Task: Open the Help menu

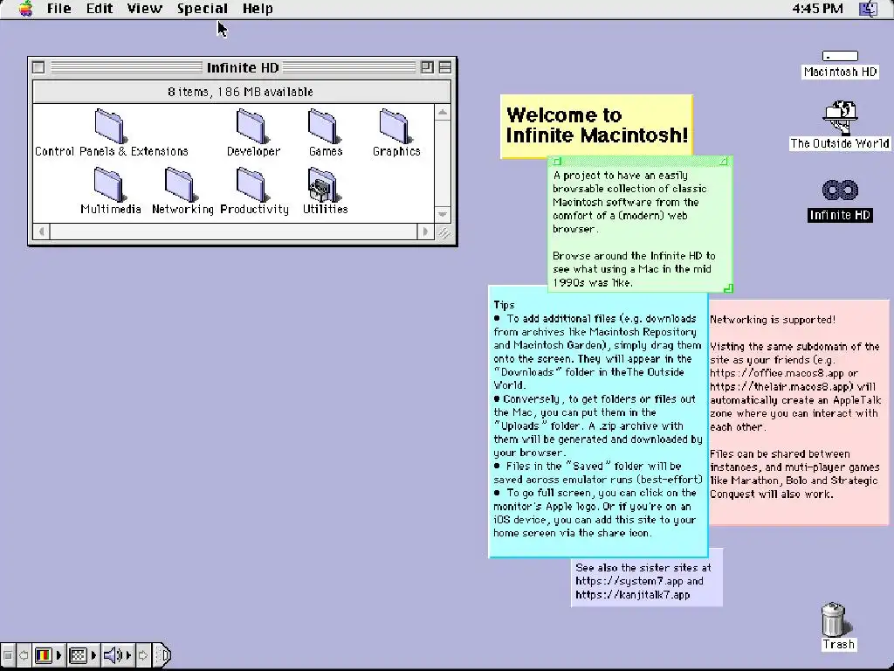Action: (x=258, y=9)
